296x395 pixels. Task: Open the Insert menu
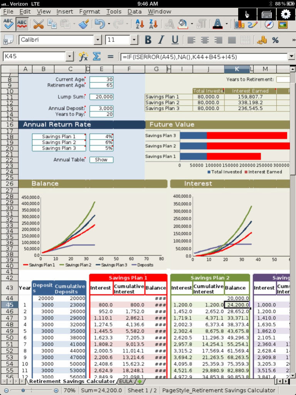coord(65,12)
